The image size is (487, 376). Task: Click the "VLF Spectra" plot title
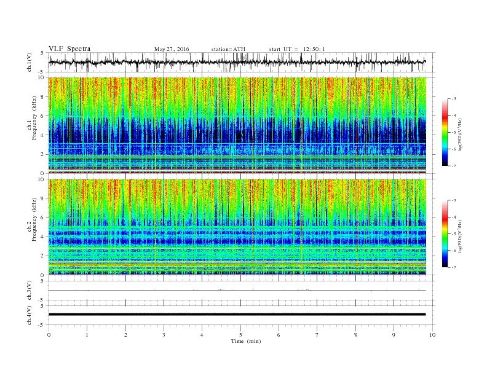(69, 49)
